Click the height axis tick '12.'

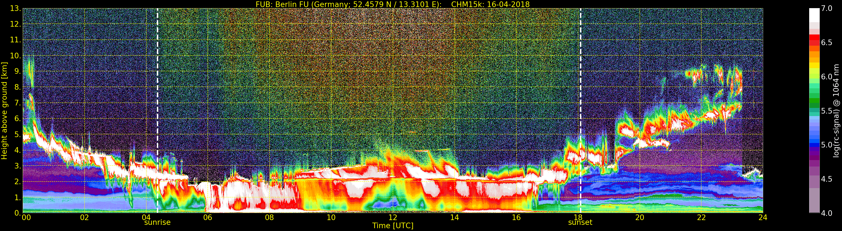16,24
